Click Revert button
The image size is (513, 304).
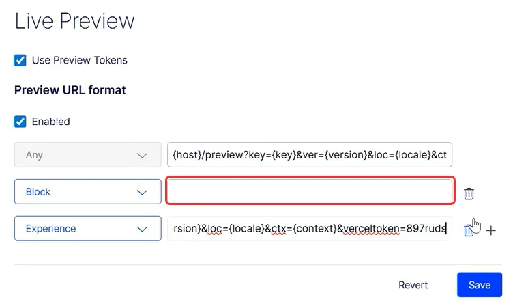click(413, 285)
